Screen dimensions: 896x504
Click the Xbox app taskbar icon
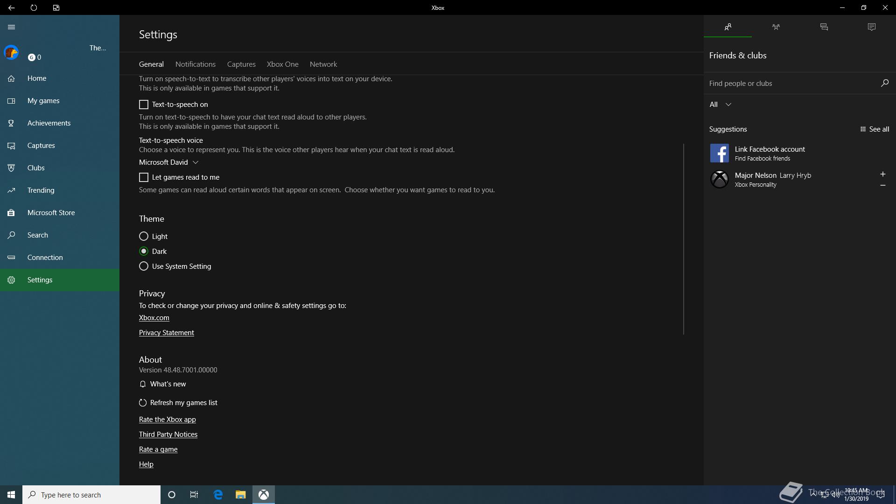[x=264, y=495]
